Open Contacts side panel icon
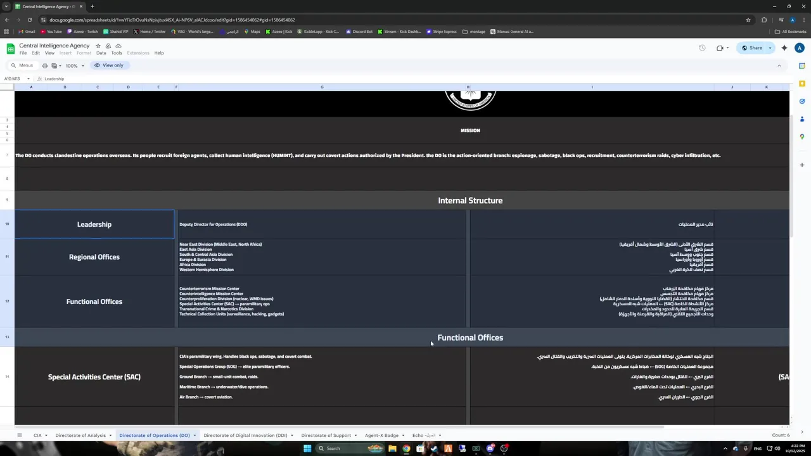Image resolution: width=811 pixels, height=456 pixels. 801,119
